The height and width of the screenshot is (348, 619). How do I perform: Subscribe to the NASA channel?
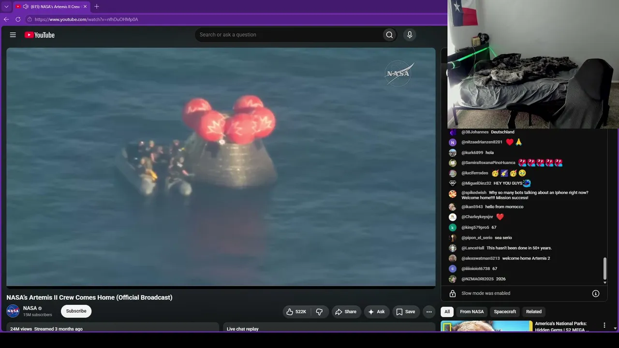click(76, 311)
